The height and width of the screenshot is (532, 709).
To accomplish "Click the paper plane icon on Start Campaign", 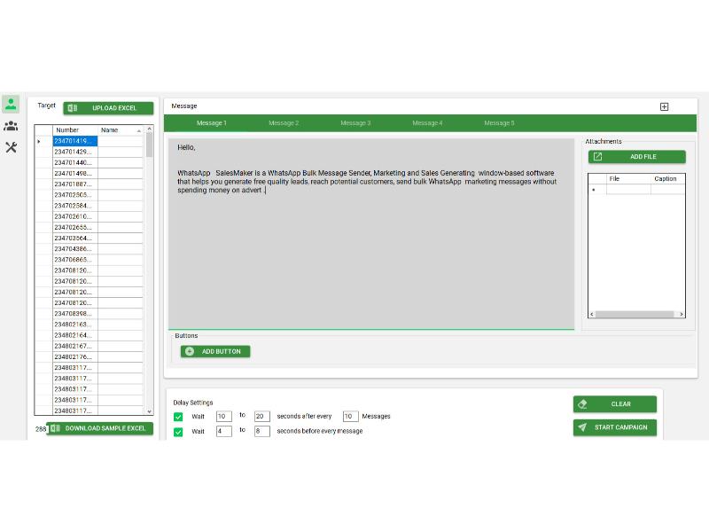I will pos(583,426).
